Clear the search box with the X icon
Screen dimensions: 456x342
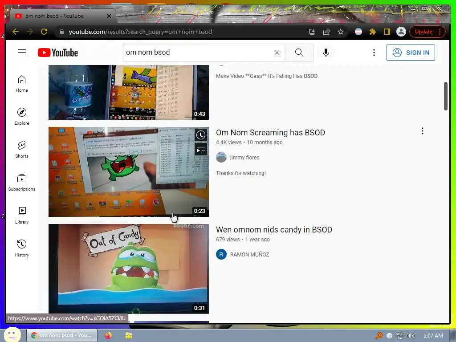pos(277,53)
